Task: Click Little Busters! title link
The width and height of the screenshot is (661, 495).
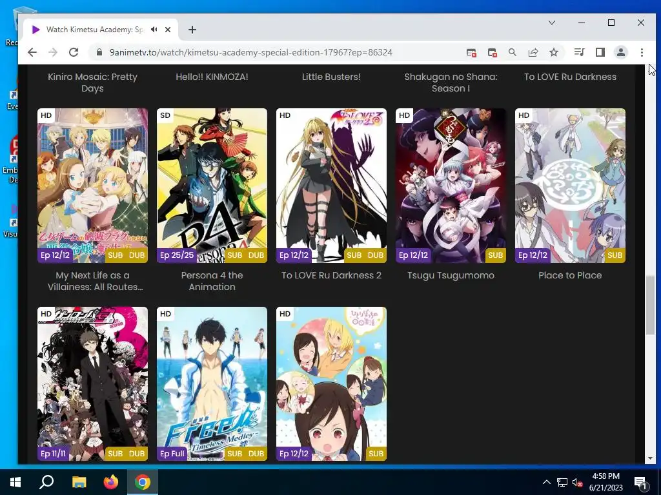Action: [x=331, y=77]
